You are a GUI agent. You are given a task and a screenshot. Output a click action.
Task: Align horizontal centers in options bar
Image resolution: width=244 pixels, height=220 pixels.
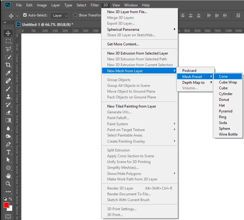pos(217,15)
